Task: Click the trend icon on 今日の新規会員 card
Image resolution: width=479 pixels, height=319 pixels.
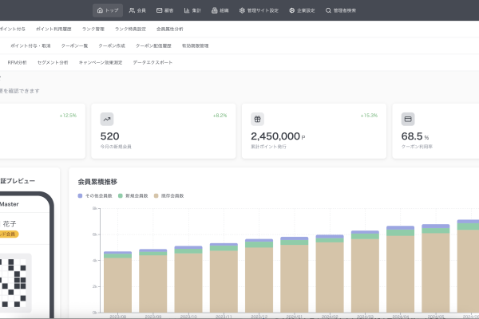Action: click(107, 119)
